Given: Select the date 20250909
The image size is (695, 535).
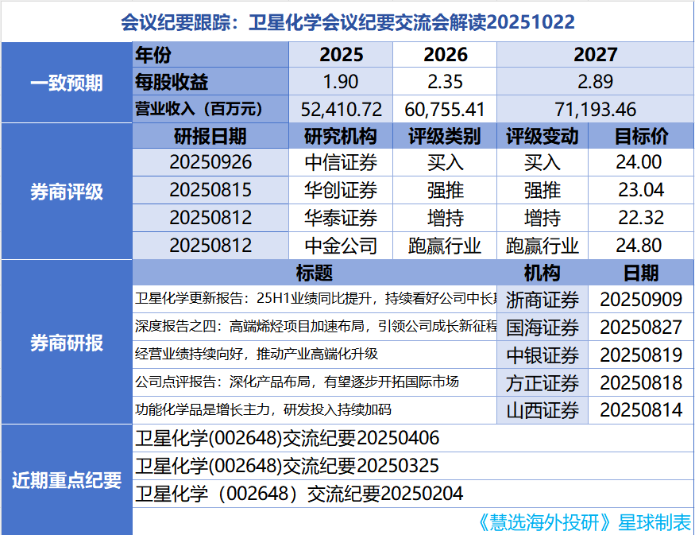Looking at the screenshot, I should [x=641, y=300].
